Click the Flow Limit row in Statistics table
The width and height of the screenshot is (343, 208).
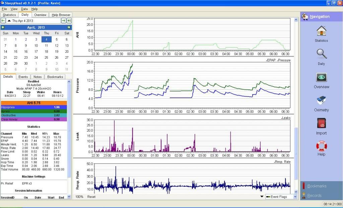(33, 152)
